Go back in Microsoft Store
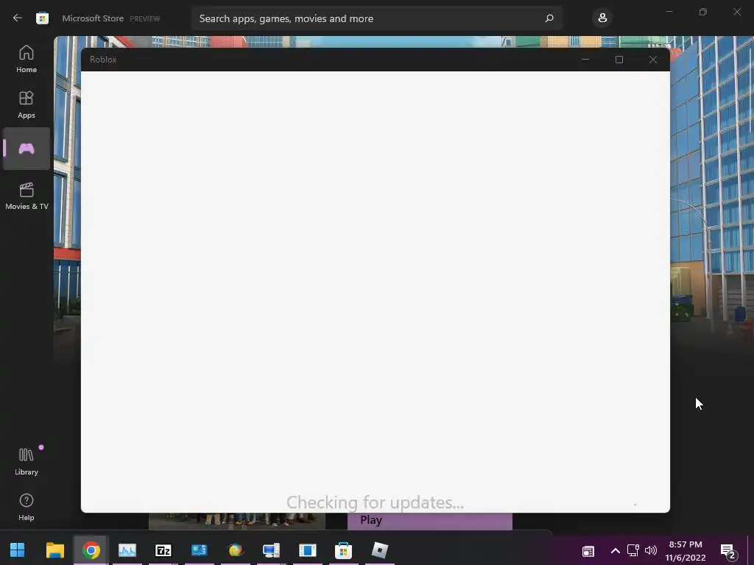 click(18, 18)
